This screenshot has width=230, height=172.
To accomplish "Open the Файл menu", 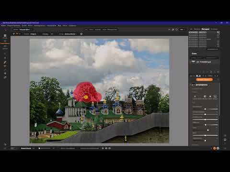I will point(3,25).
